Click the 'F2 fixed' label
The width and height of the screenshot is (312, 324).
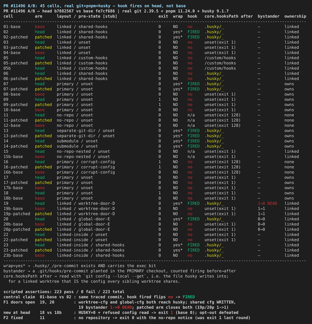[13, 318]
